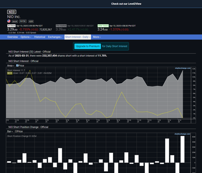Open the Historical tab
Image resolution: width=202 pixels, height=173 pixels.
(x=40, y=37)
